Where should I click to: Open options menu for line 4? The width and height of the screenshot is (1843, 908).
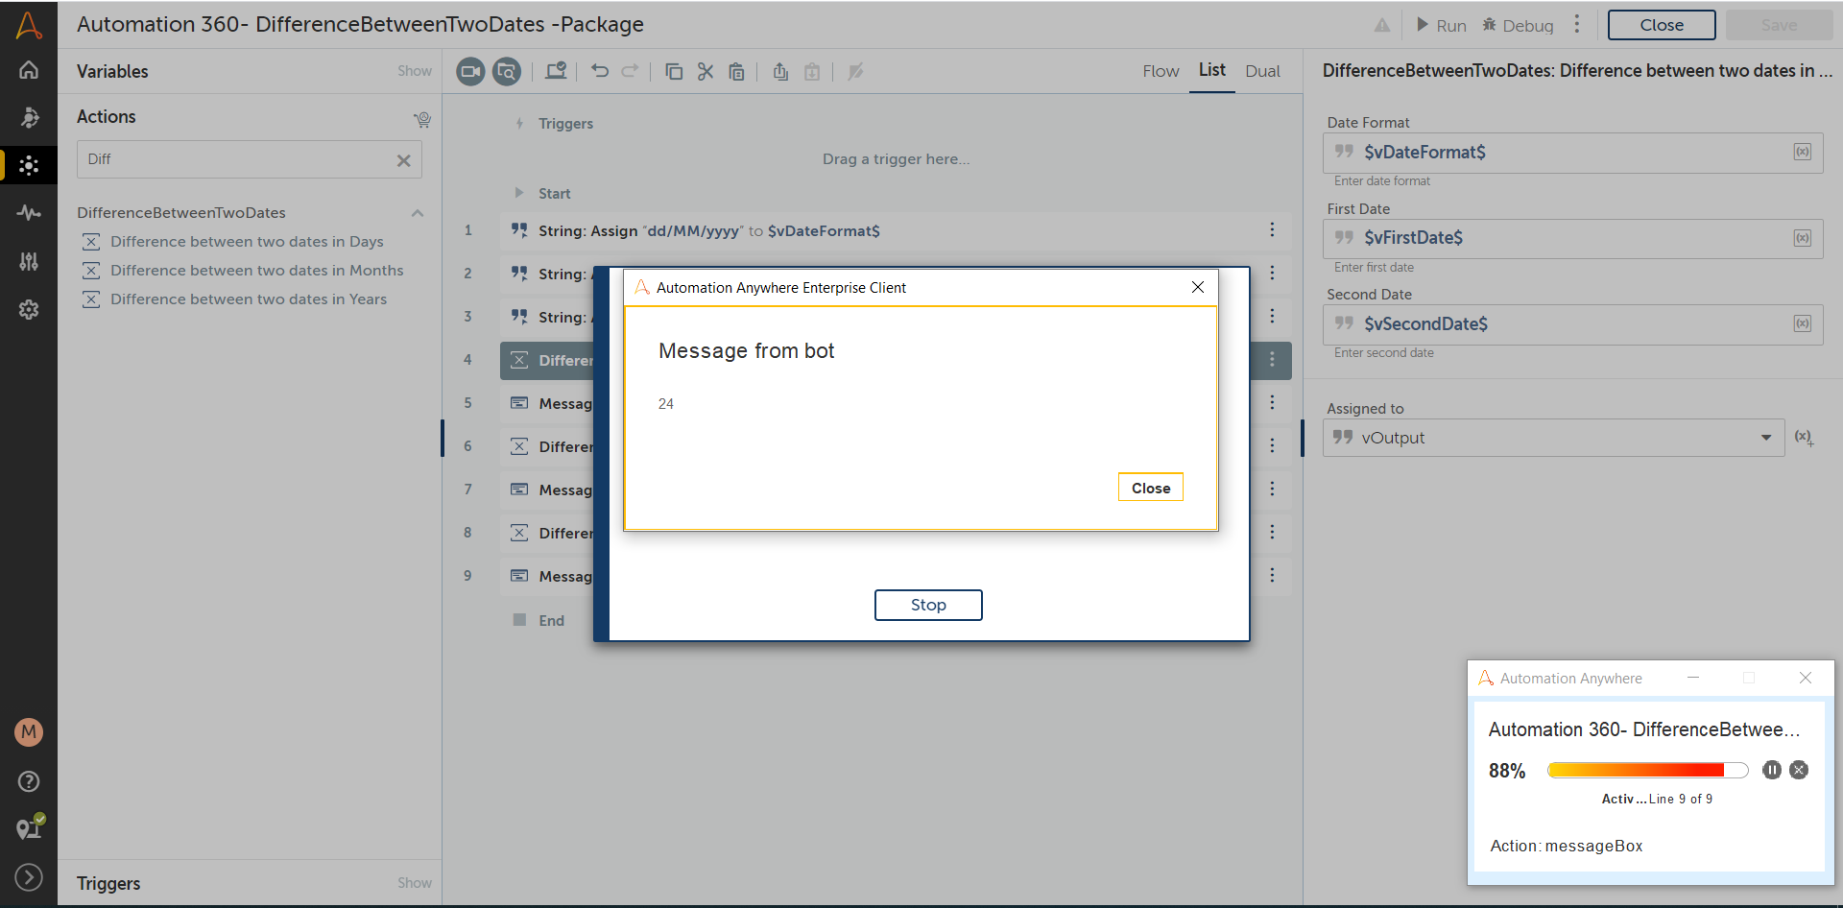(x=1272, y=359)
